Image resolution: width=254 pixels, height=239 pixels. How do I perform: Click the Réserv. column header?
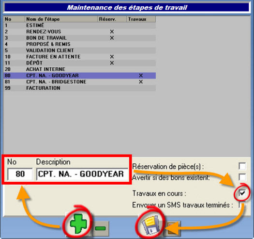(112, 19)
